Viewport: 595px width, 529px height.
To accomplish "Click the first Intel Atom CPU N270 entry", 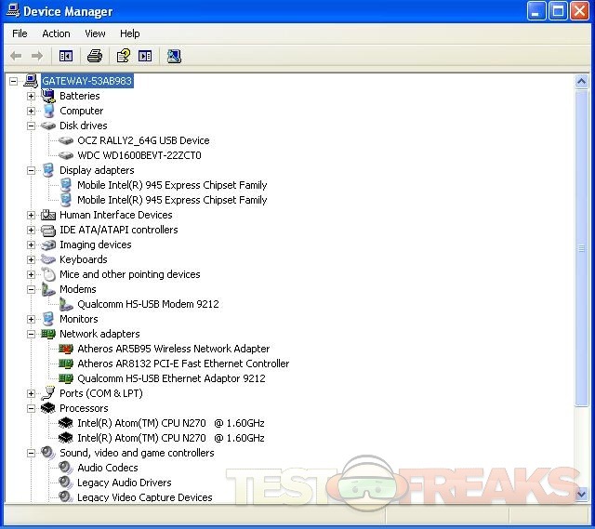I will [170, 423].
